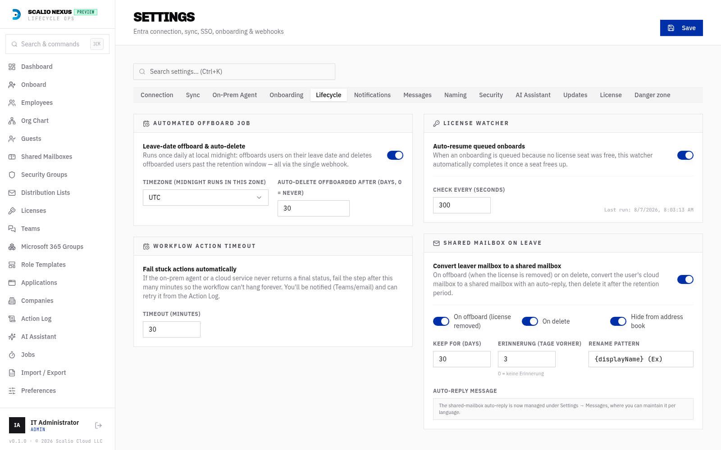Click the Rename pattern field
Screen dimensions: 721x450
click(x=641, y=359)
